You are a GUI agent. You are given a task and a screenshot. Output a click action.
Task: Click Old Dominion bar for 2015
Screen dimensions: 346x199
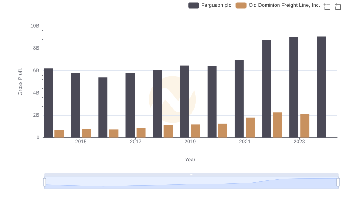pos(86,133)
